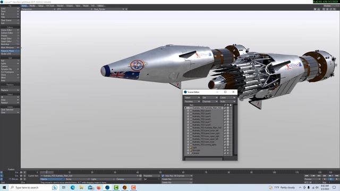Image resolution: width=340 pixels, height=191 pixels.
Task: Click the Scene Editor window logo icon
Action: coord(185,92)
